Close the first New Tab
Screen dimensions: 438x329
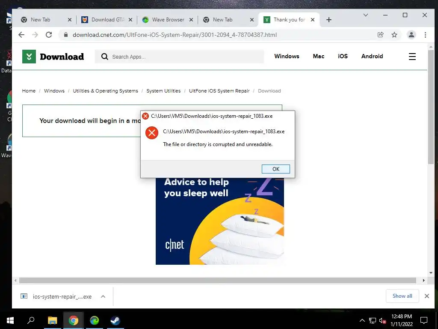tap(70, 20)
